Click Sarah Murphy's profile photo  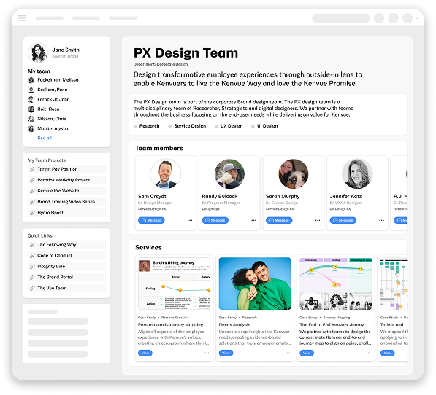click(x=294, y=174)
